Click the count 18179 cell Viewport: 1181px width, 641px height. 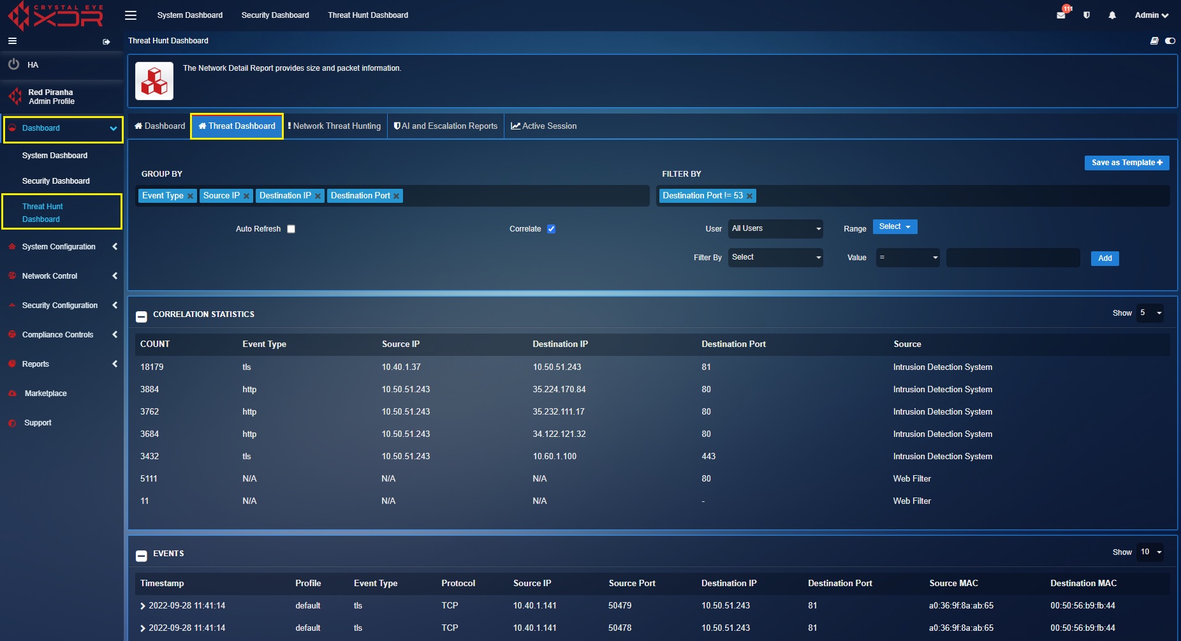click(x=152, y=367)
